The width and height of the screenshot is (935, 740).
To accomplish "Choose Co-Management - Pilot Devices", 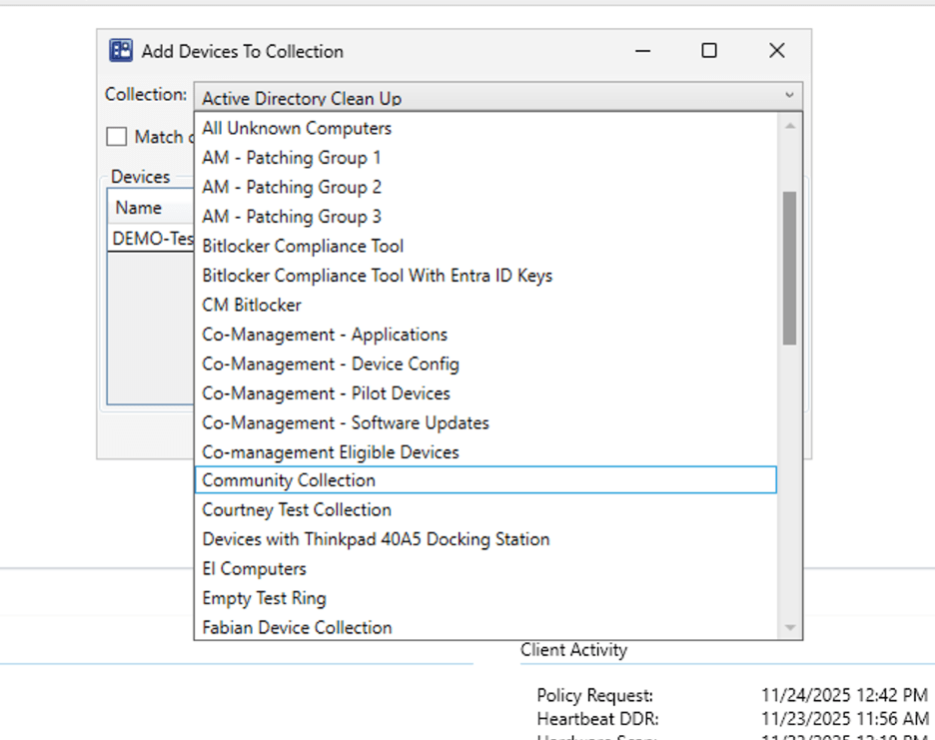I will (326, 393).
